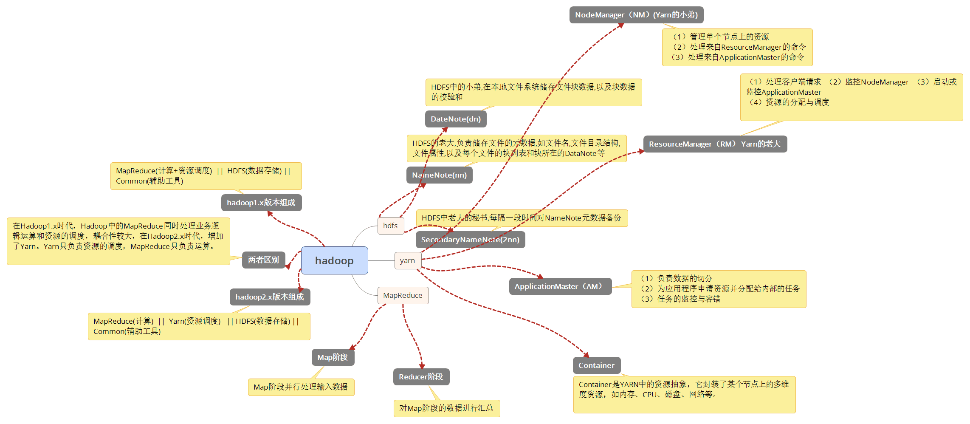Image resolution: width=970 pixels, height=424 pixels.
Task: Select the Map阶段 topic node
Action: pyautogui.click(x=333, y=357)
